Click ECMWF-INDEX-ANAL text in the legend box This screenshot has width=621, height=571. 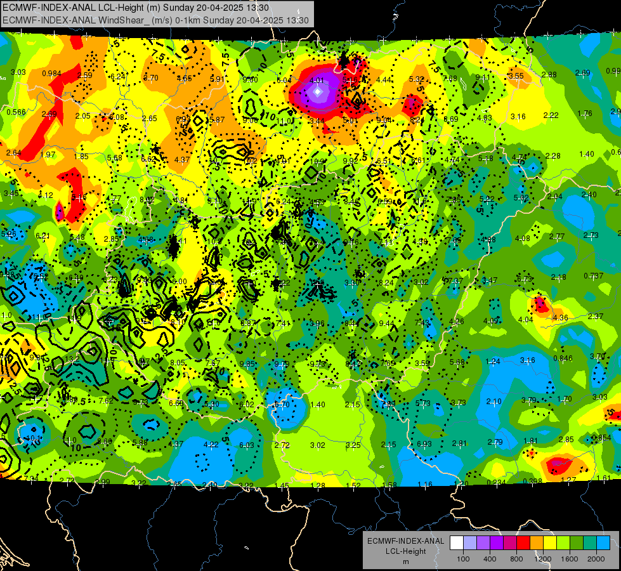click(x=405, y=541)
